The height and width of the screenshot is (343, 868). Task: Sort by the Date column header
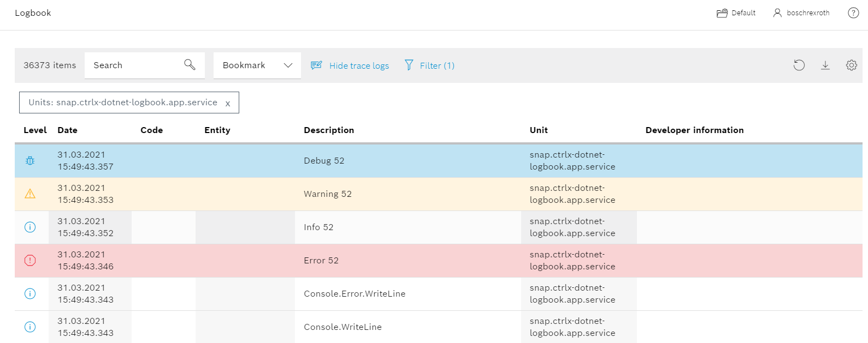coord(67,130)
